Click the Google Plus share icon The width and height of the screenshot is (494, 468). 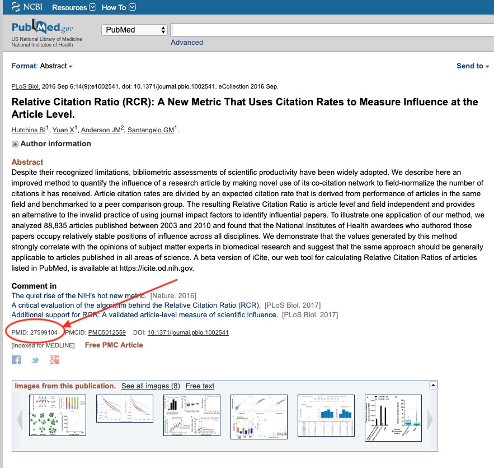point(54,360)
